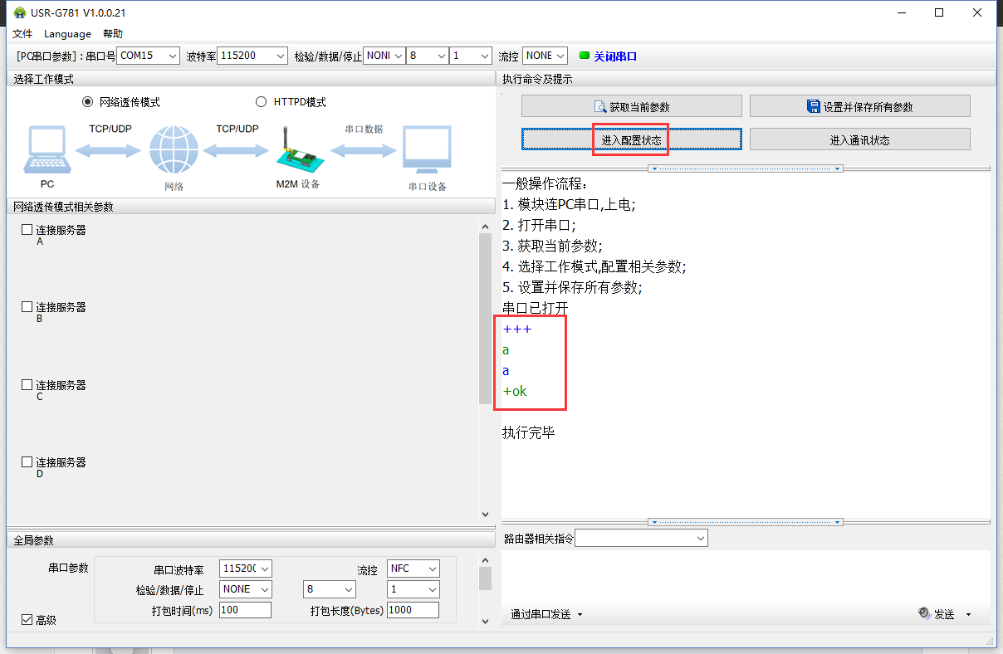Click the server list vertical scrollbar thumb
The image size is (1003, 654).
[x=485, y=318]
